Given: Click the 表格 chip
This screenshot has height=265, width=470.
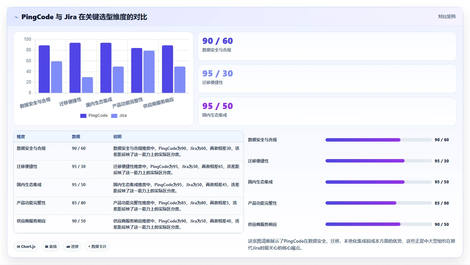Looking at the screenshot, I should pyautogui.click(x=51, y=246).
